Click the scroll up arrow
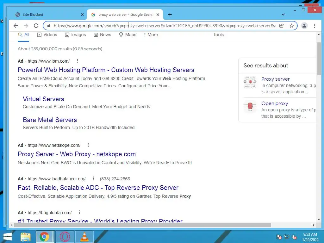This screenshot has height=243, width=324. [x=319, y=35]
